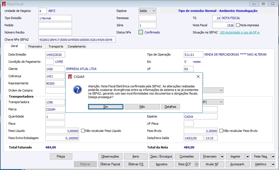The image size is (279, 170).
Task: Enable Não recalcular Peso Líquido
Action: coord(83,131)
